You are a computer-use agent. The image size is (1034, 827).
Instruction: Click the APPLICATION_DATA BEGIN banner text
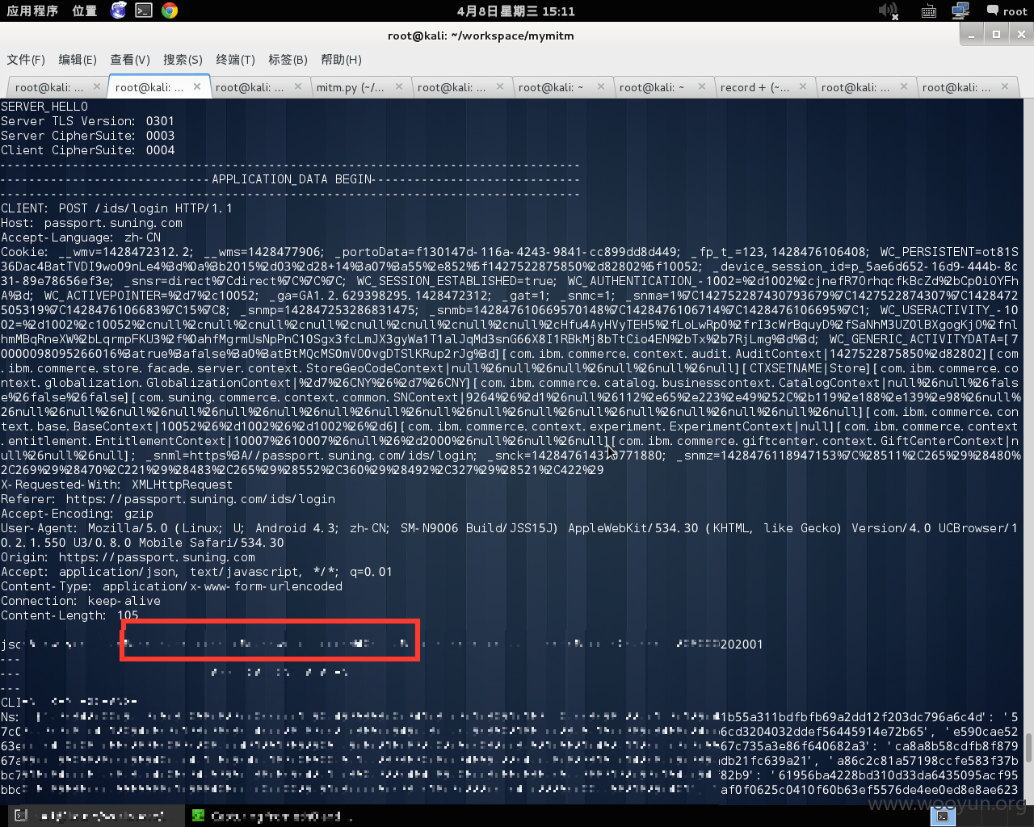tap(292, 179)
